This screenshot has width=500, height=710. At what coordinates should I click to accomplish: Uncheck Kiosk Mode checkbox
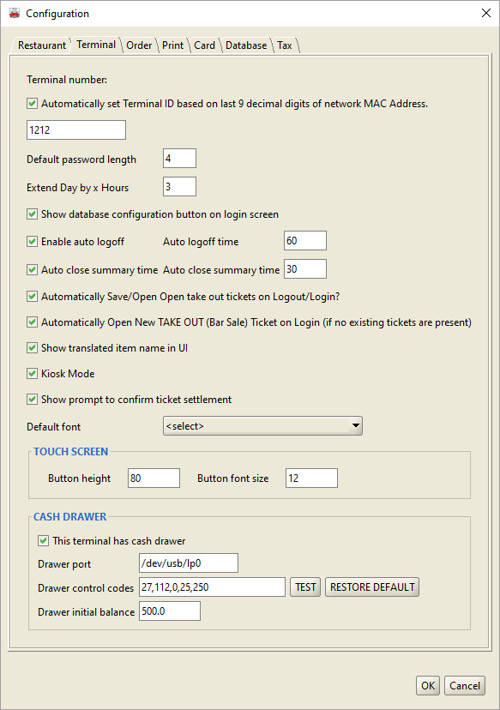pyautogui.click(x=32, y=374)
